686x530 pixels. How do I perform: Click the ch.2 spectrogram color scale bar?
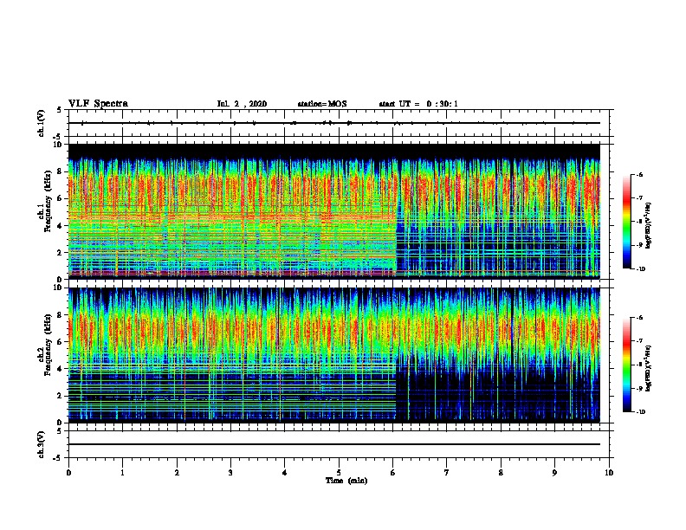pyautogui.click(x=627, y=365)
